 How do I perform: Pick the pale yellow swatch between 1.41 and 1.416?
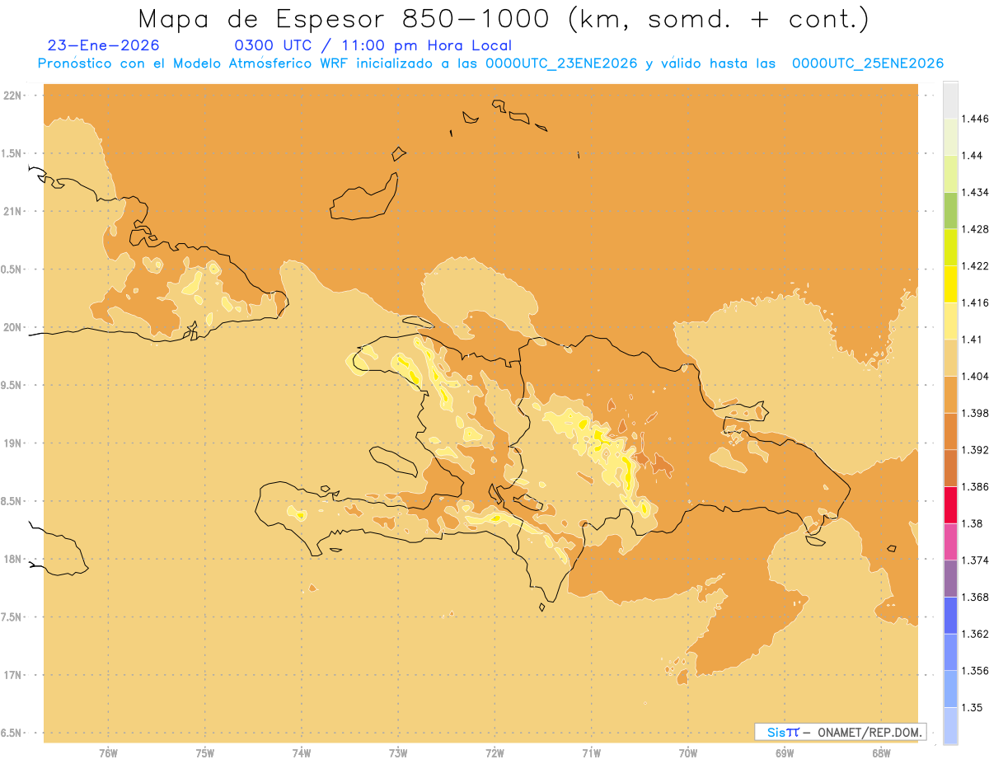coord(950,321)
